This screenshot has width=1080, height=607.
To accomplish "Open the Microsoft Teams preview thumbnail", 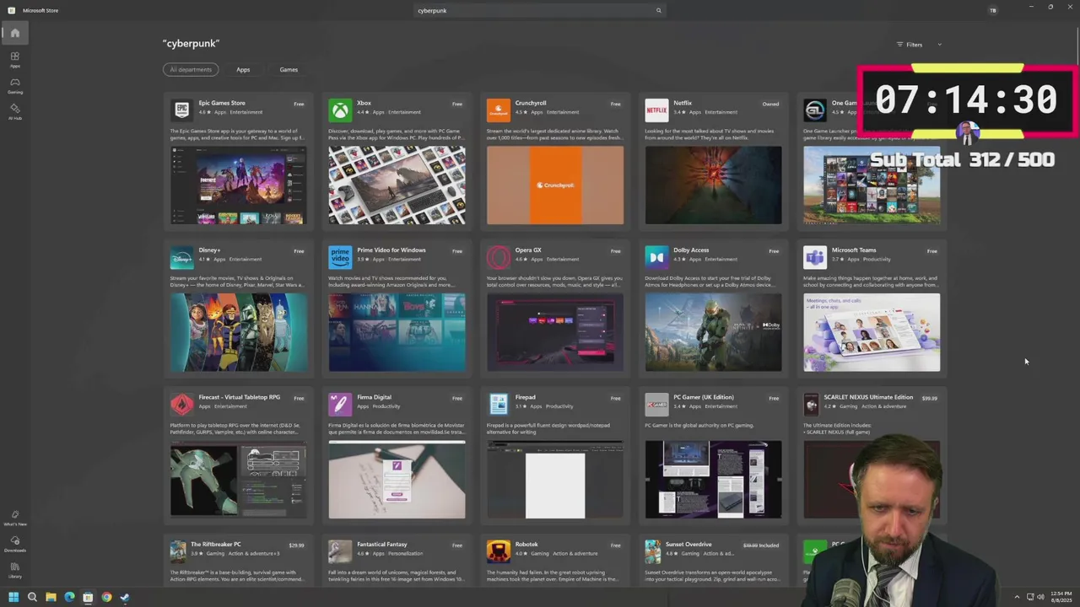I will coord(872,332).
